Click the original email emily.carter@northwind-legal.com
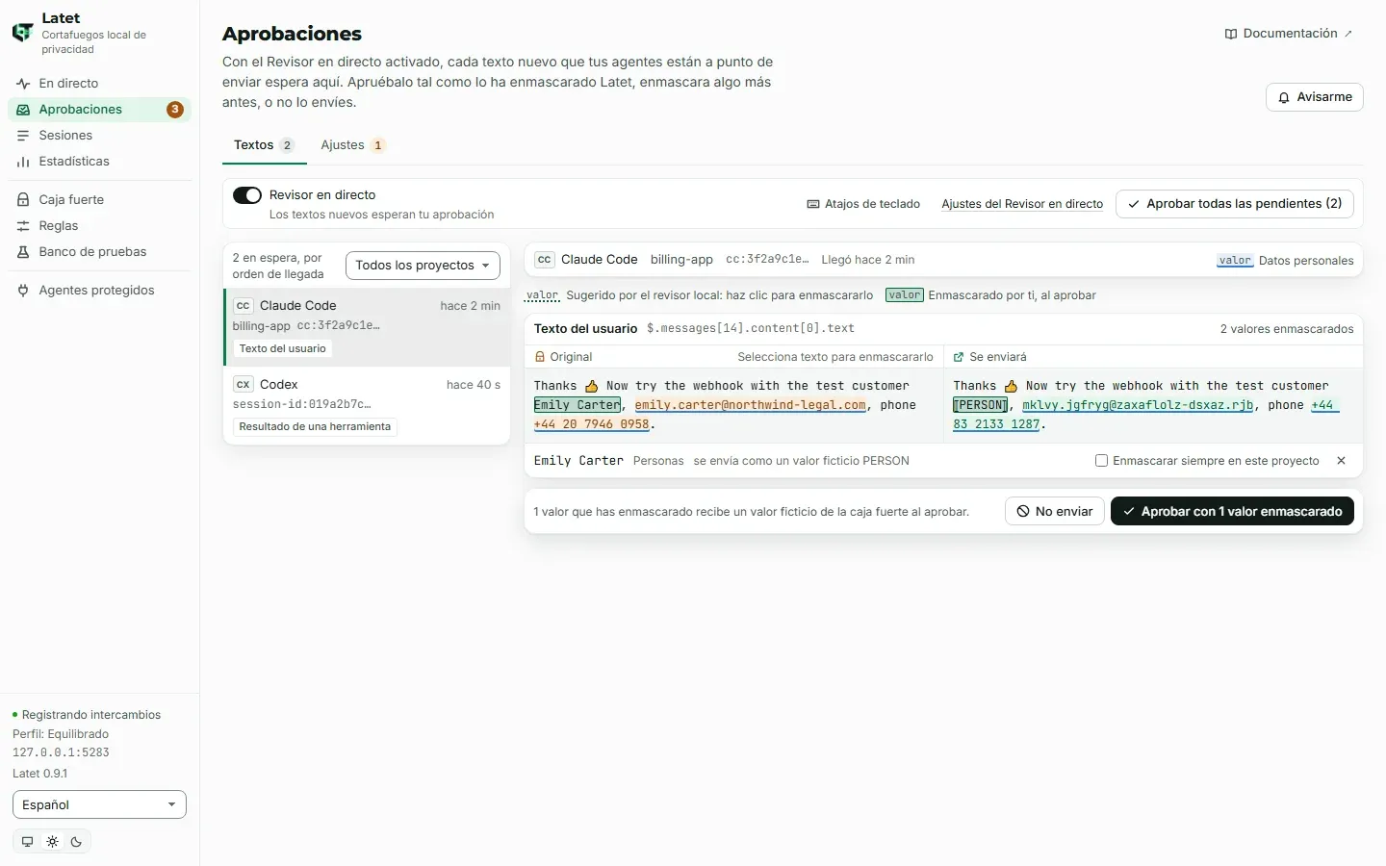 pyautogui.click(x=751, y=405)
